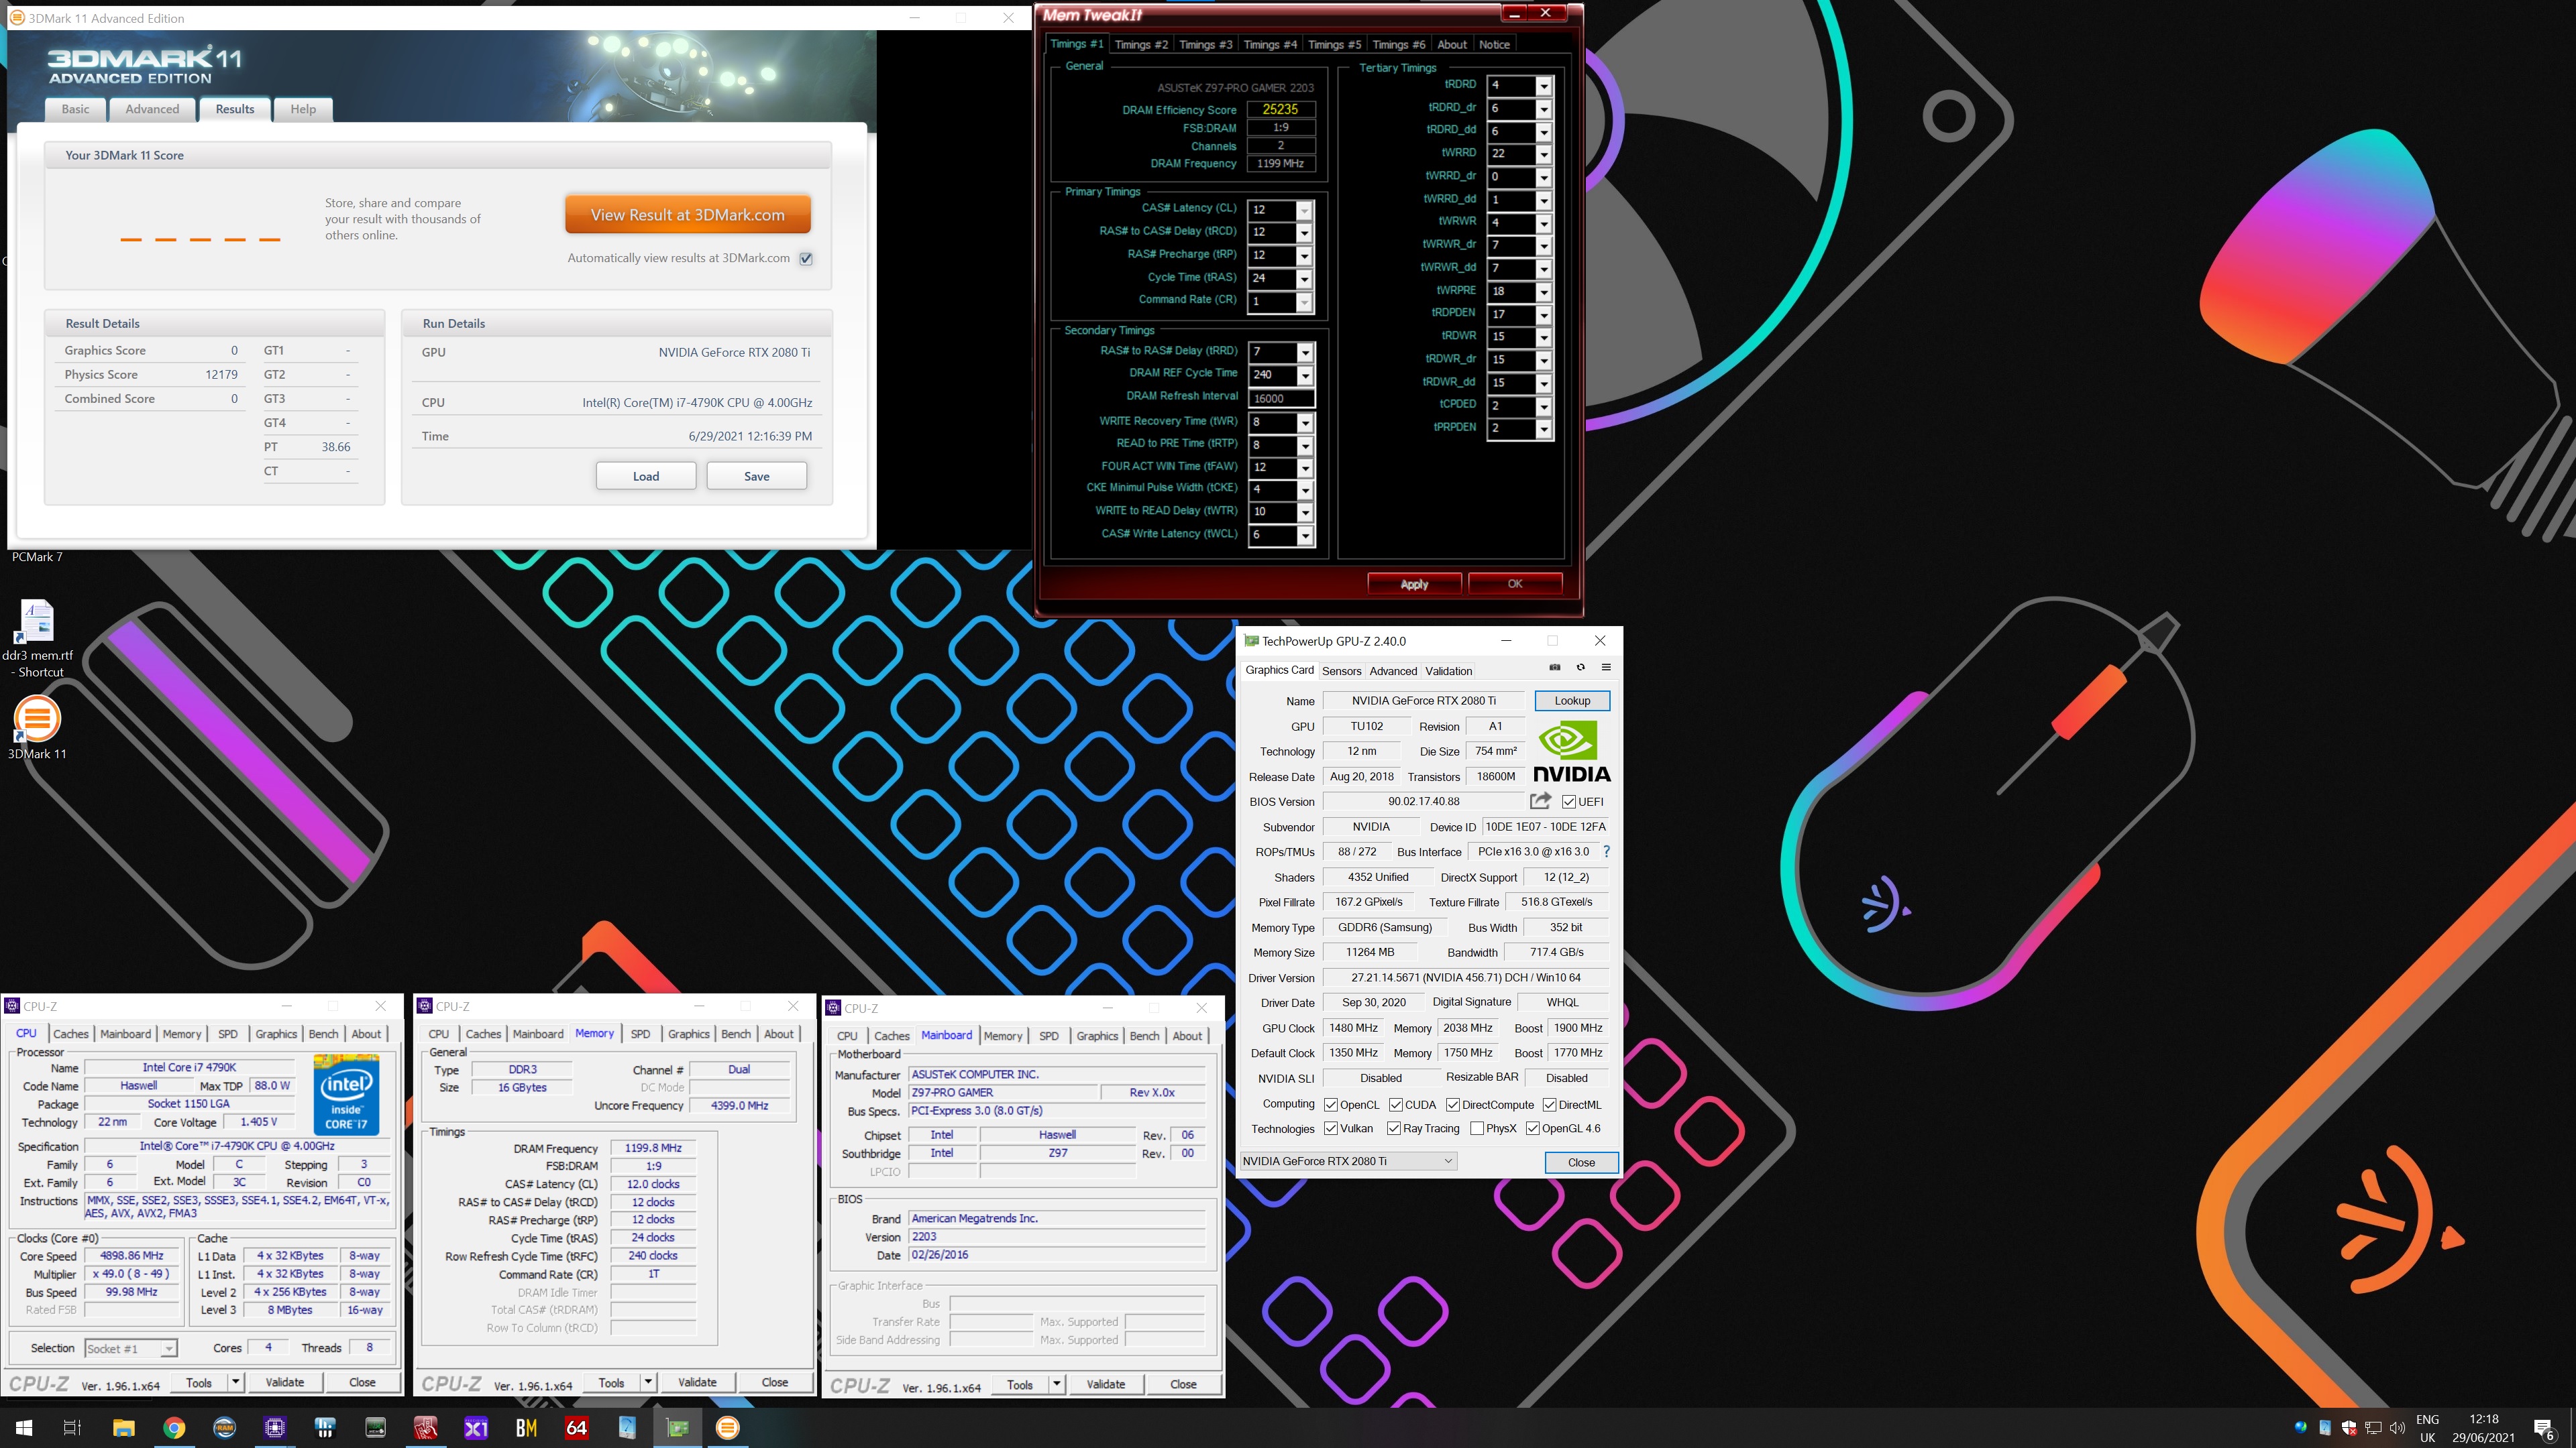Viewport: 2576px width, 1448px height.
Task: Expand the Cycle Time (tRAS) dropdown
Action: [1304, 279]
